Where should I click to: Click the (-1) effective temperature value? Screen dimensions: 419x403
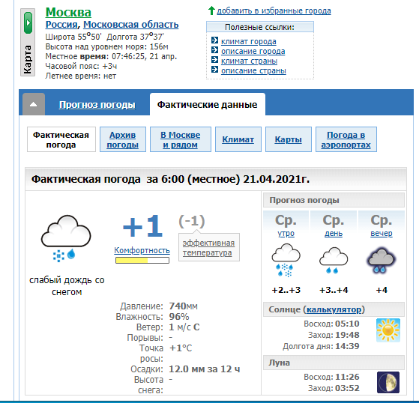click(192, 221)
